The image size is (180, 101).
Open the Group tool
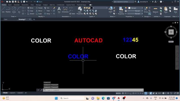tap(146, 10)
